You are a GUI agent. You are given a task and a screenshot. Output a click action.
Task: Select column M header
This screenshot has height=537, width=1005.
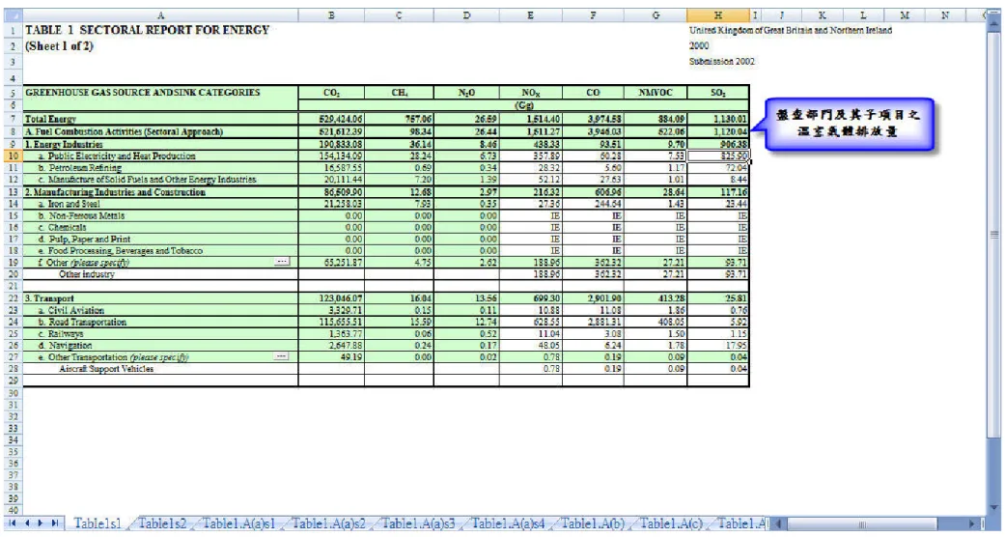click(905, 15)
